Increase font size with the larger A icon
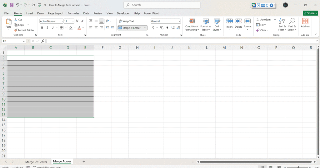The width and height of the screenshot is (320, 168). click(77, 21)
